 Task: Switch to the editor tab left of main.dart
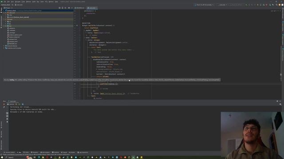(x=80, y=8)
